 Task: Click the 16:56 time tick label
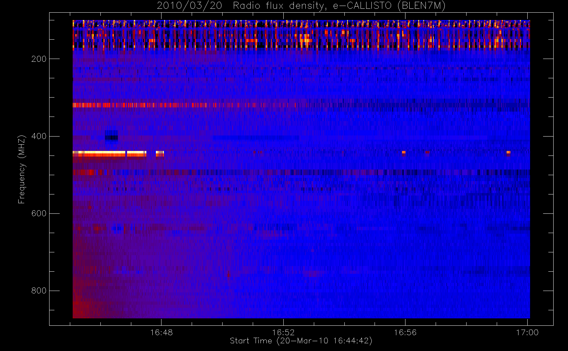pyautogui.click(x=405, y=332)
